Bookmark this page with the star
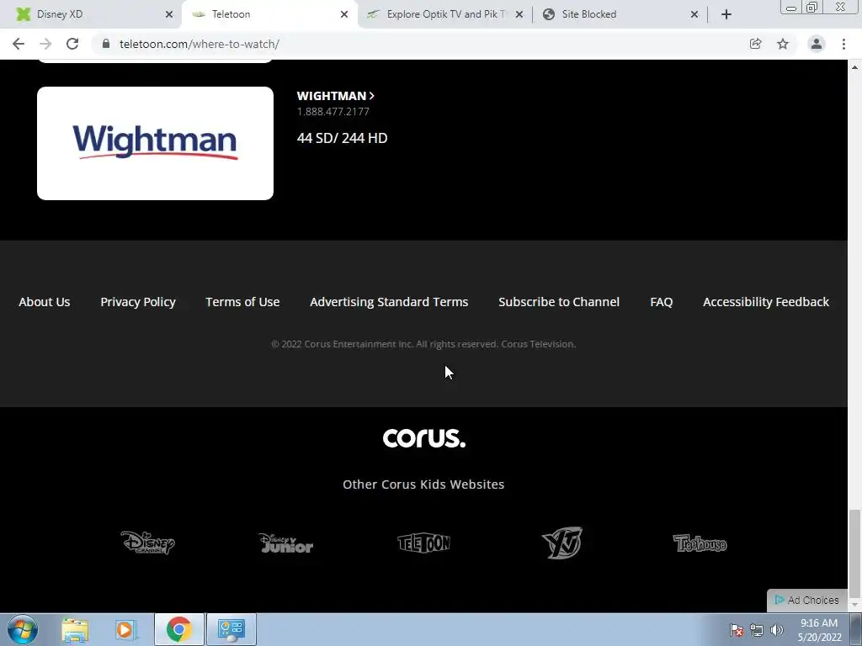 click(783, 44)
